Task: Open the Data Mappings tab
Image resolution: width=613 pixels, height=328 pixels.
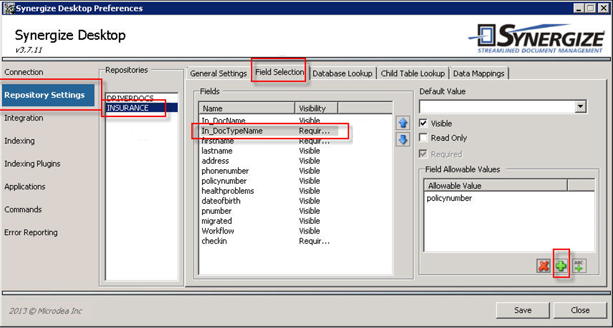Action: tap(479, 74)
